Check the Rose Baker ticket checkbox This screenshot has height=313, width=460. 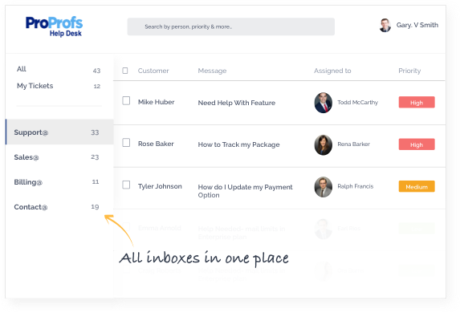pyautogui.click(x=126, y=143)
